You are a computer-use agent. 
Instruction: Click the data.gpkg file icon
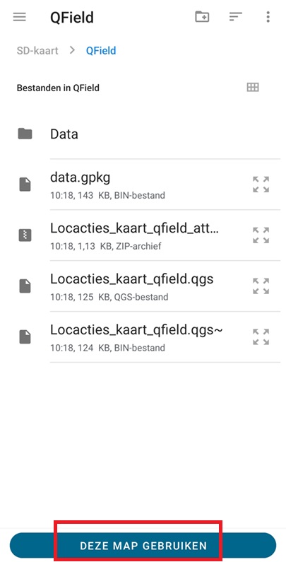pyautogui.click(x=25, y=185)
